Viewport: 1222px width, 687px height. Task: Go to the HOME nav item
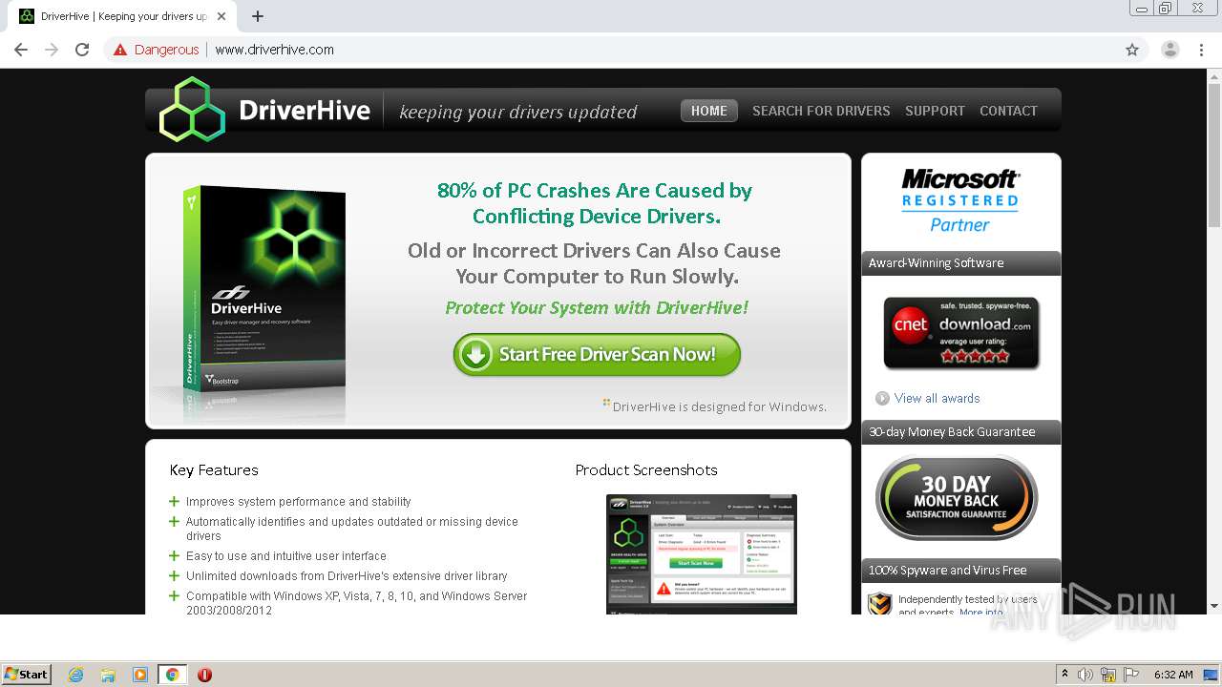click(x=709, y=111)
